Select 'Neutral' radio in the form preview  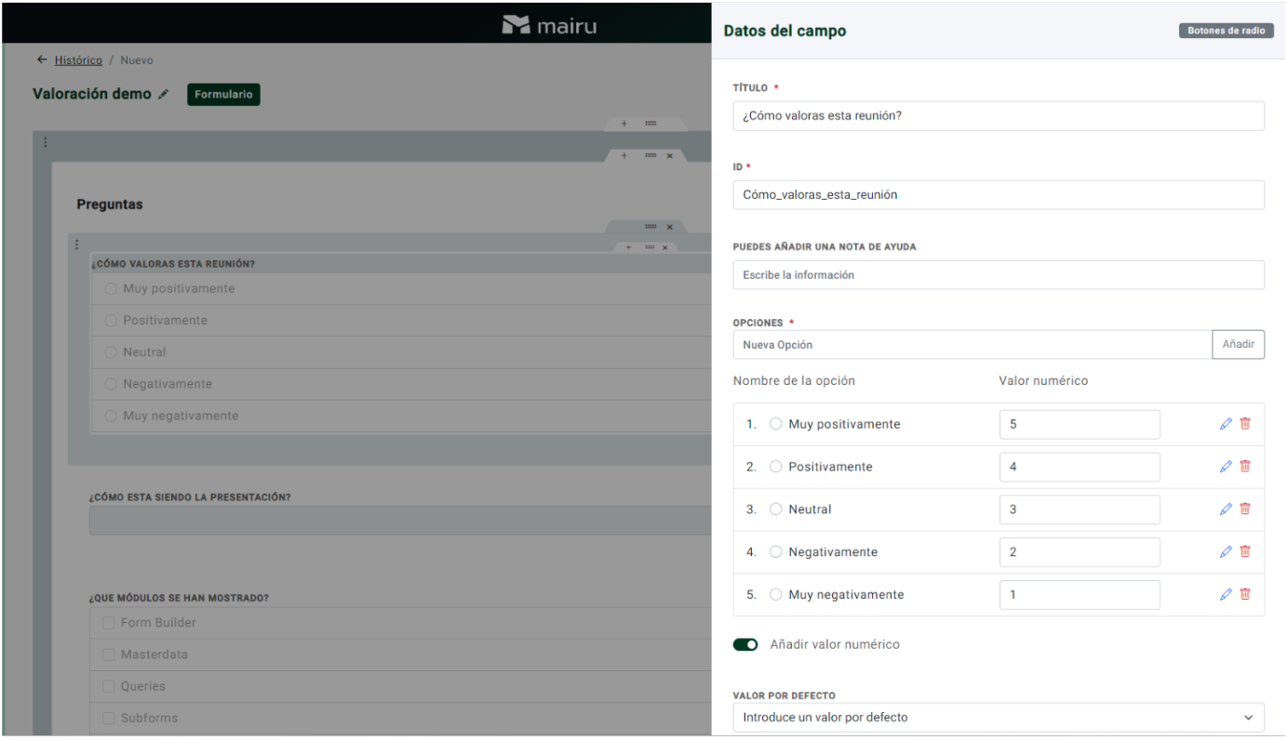(x=111, y=352)
